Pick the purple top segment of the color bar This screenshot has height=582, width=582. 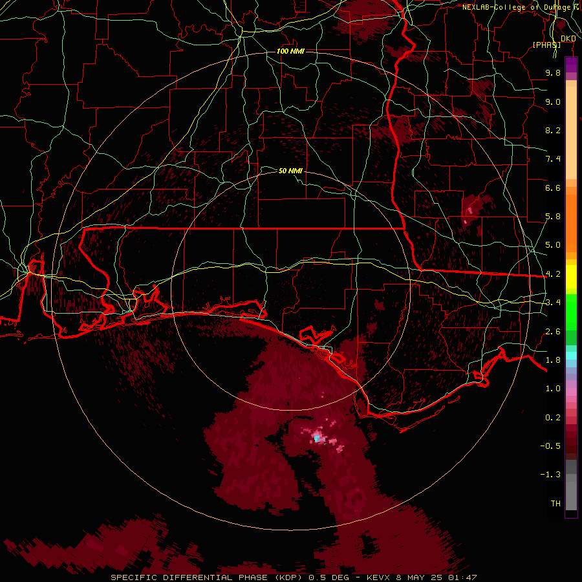(x=571, y=65)
